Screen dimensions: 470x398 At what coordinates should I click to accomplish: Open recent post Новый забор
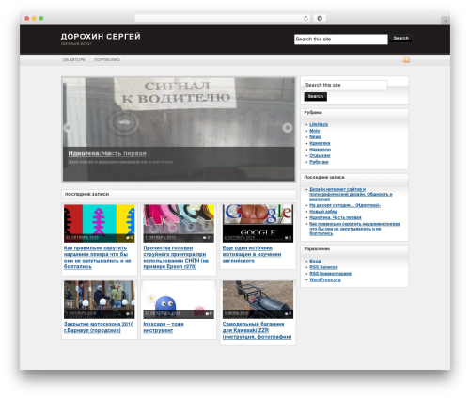click(323, 212)
